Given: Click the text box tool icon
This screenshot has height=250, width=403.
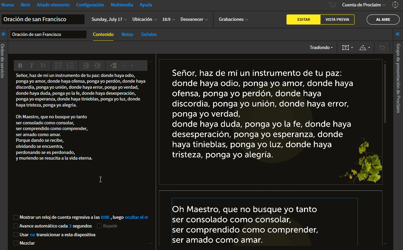Looking at the screenshot, I should point(345,47).
